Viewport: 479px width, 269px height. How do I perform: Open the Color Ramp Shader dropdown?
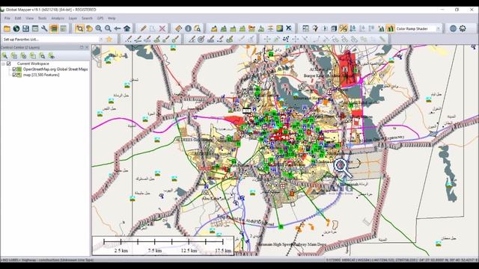pyautogui.click(x=438, y=28)
